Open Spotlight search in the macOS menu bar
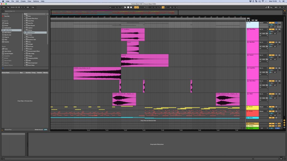Viewport: 287px width, 161px height. [280, 1]
